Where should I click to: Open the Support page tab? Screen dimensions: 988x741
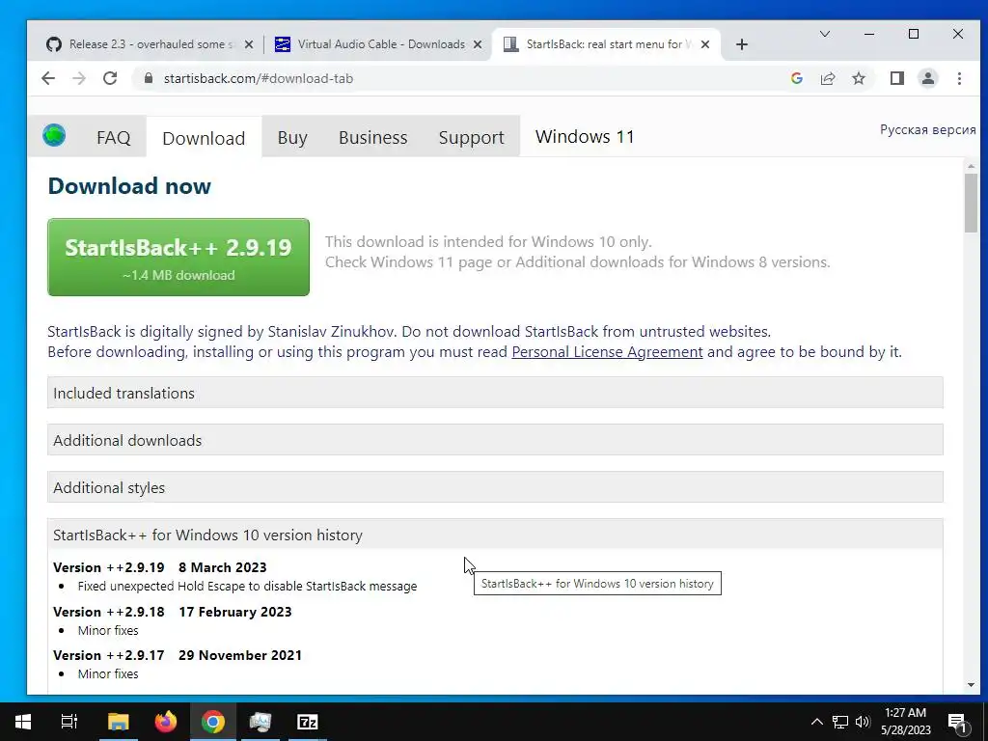(x=471, y=137)
